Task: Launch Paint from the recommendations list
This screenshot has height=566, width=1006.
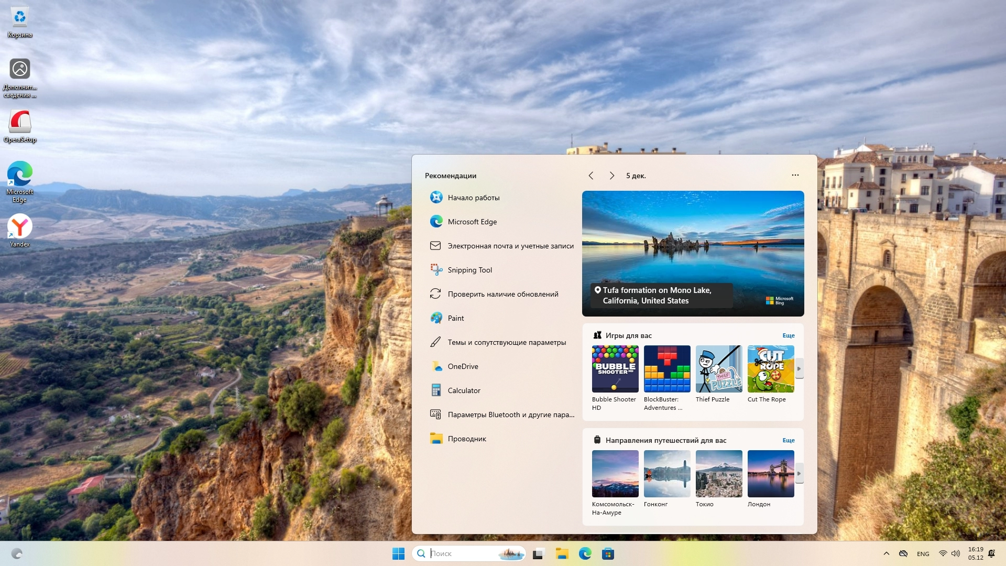Action: coord(455,318)
